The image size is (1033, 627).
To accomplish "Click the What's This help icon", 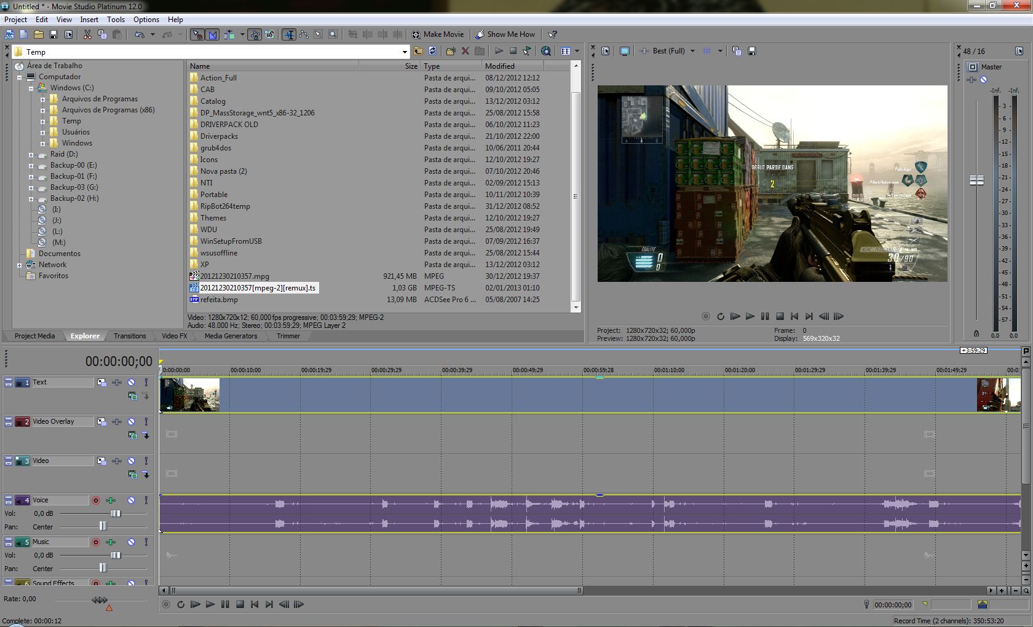I will [x=553, y=34].
